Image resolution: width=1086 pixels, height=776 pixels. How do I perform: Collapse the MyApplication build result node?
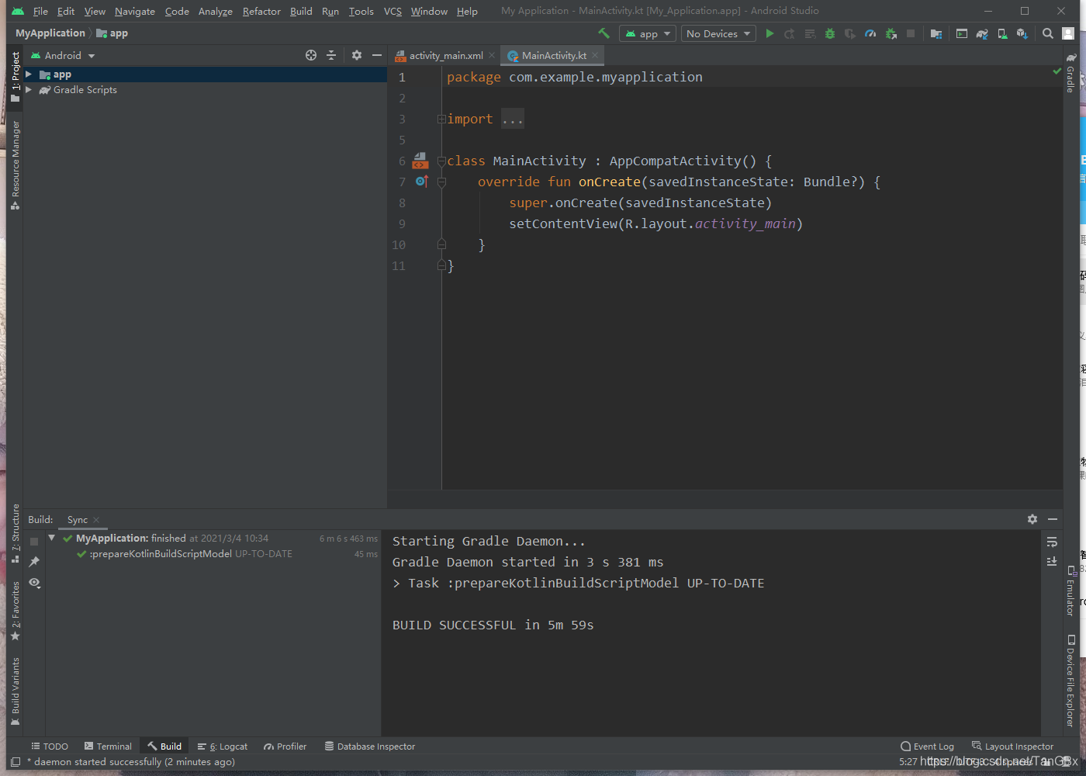[51, 538]
